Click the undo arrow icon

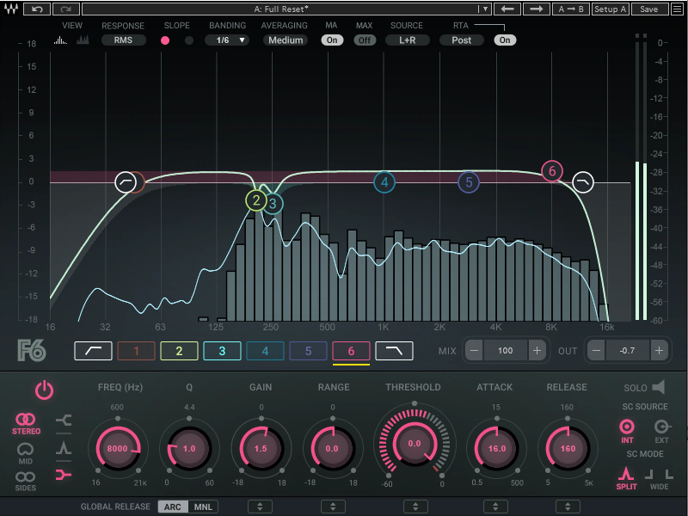click(x=37, y=9)
